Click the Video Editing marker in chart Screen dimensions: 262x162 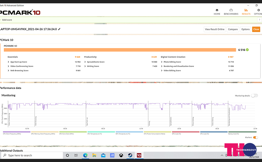point(213,121)
